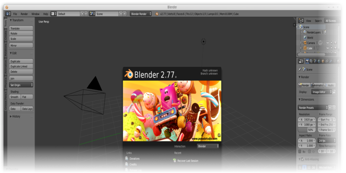Open the Render Presets dropdown
The height and width of the screenshot is (173, 346).
pyautogui.click(x=313, y=108)
